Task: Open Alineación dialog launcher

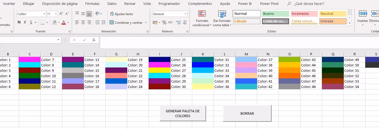Action: 147,31
